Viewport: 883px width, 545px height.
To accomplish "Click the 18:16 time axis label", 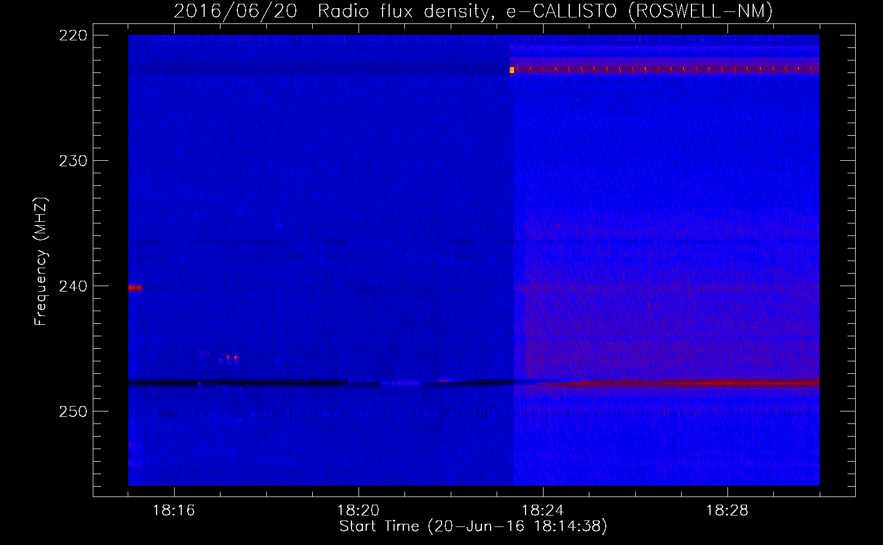I will coord(174,511).
